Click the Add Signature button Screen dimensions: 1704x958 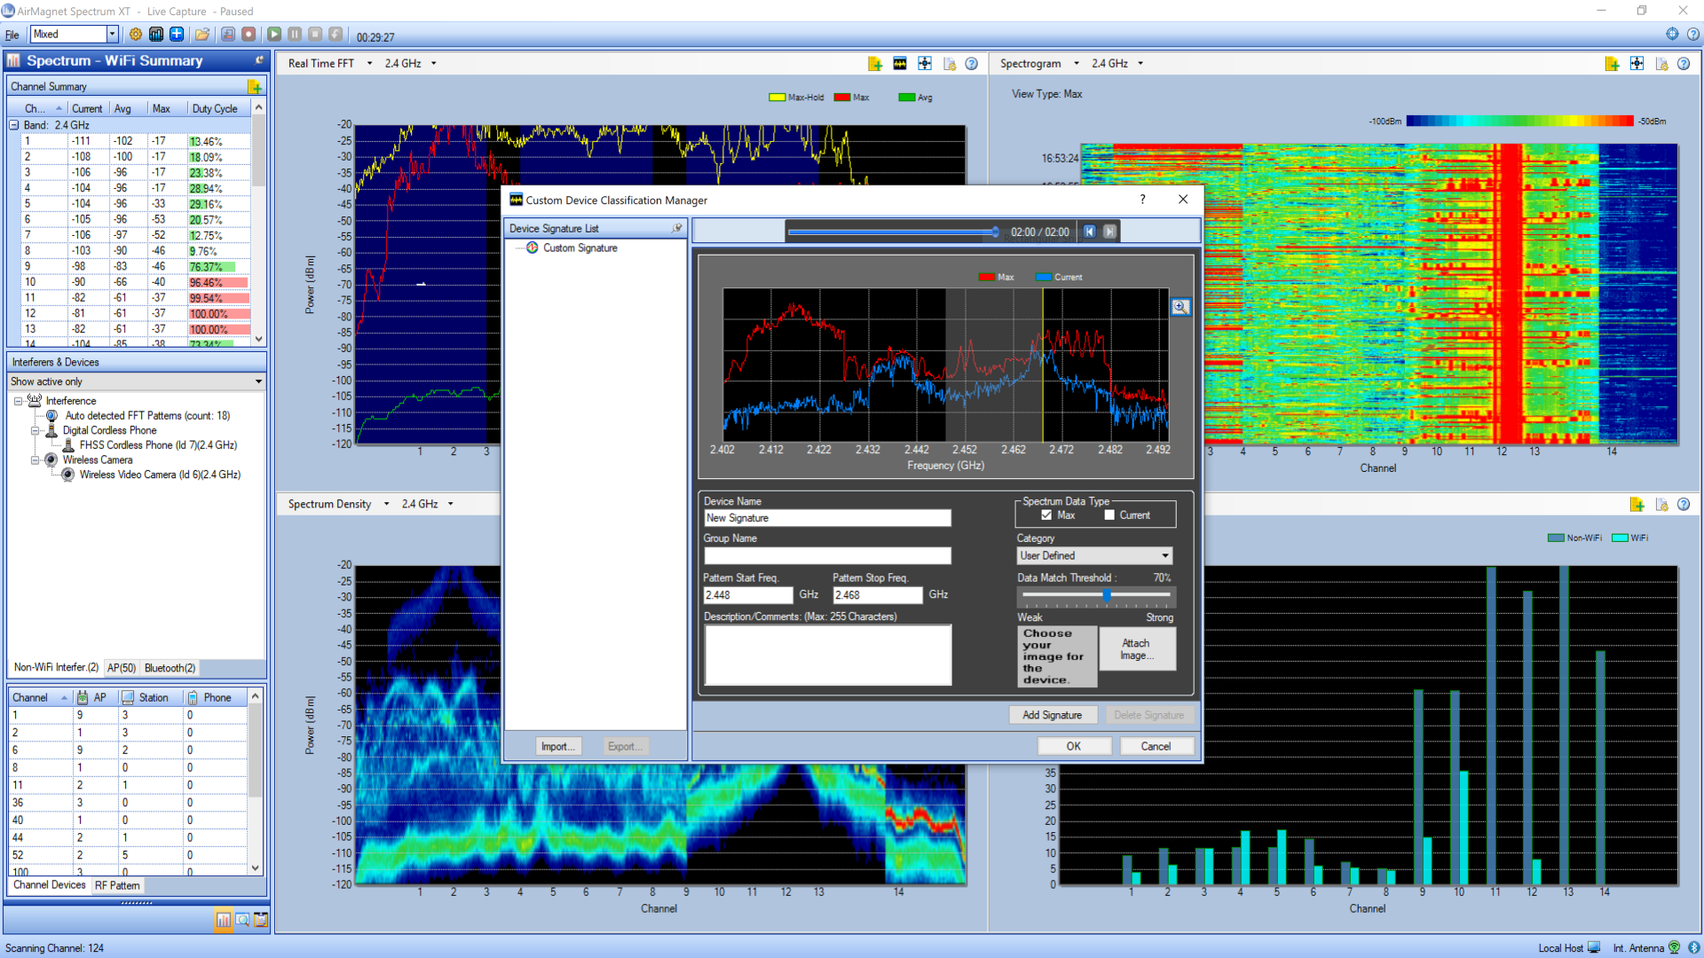tap(1053, 715)
